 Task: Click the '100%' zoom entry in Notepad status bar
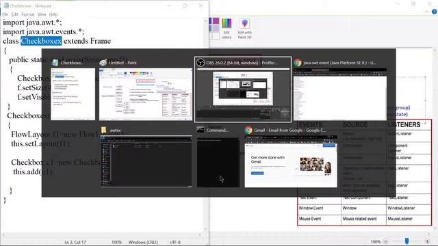pos(116,242)
